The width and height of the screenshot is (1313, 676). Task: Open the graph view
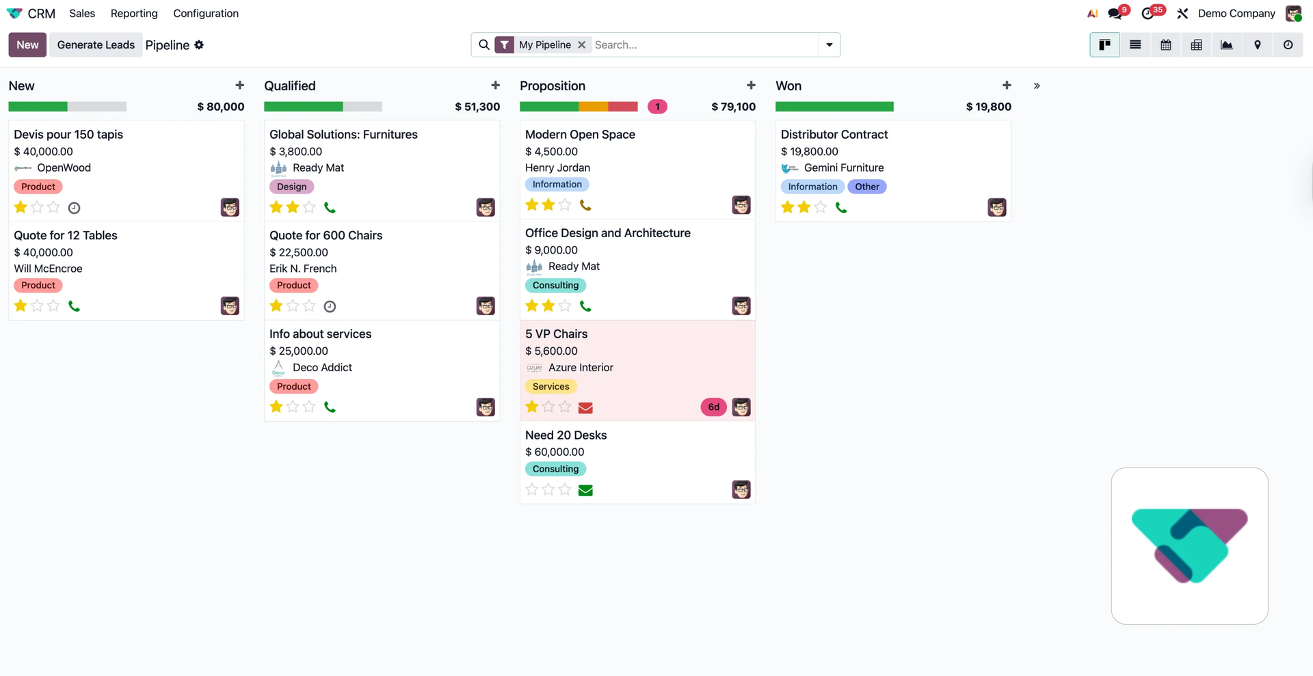pos(1226,45)
